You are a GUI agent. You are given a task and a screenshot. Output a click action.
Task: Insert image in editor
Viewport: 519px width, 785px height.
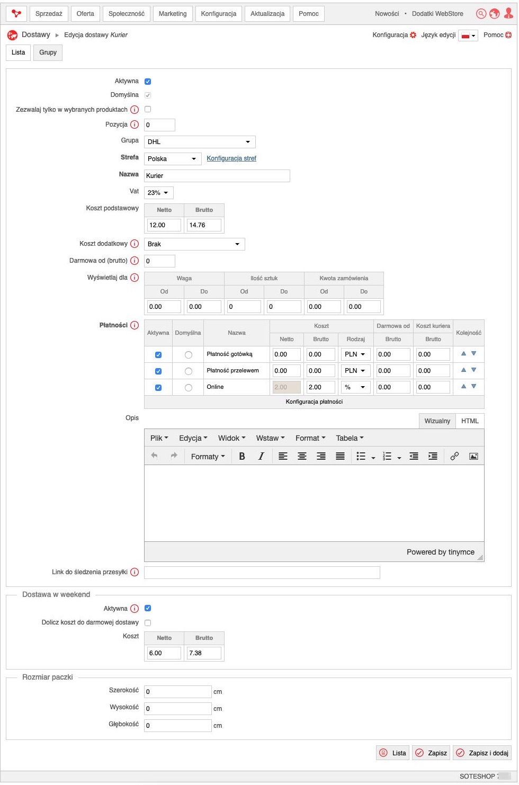pos(474,456)
